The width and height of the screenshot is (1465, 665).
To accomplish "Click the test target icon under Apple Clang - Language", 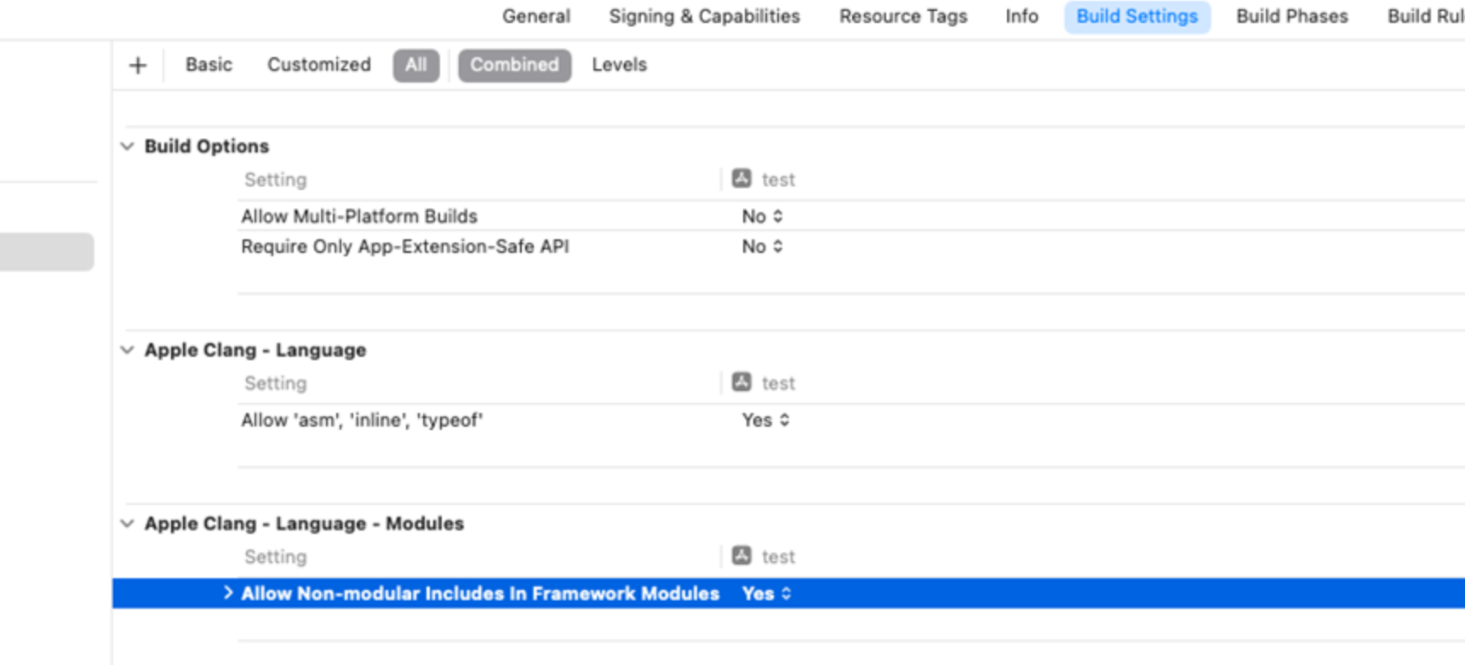I will tap(741, 382).
